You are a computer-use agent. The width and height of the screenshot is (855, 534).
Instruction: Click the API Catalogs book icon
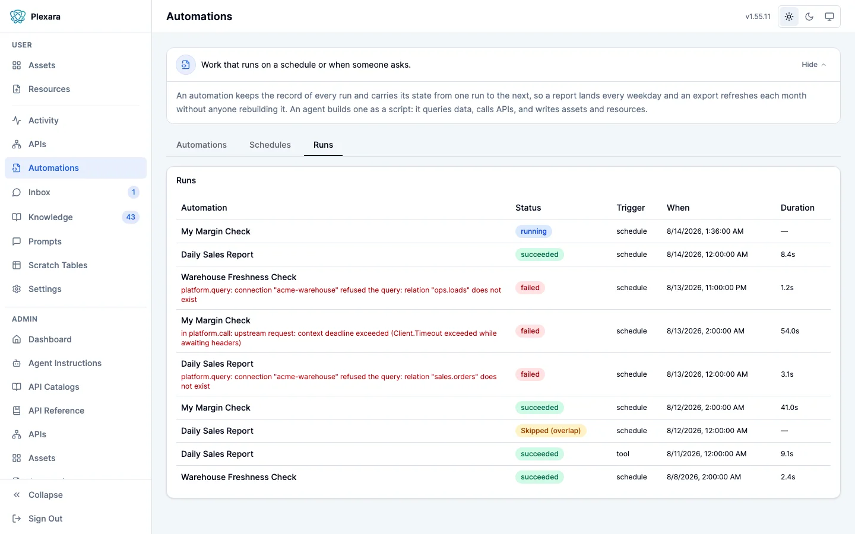17,387
